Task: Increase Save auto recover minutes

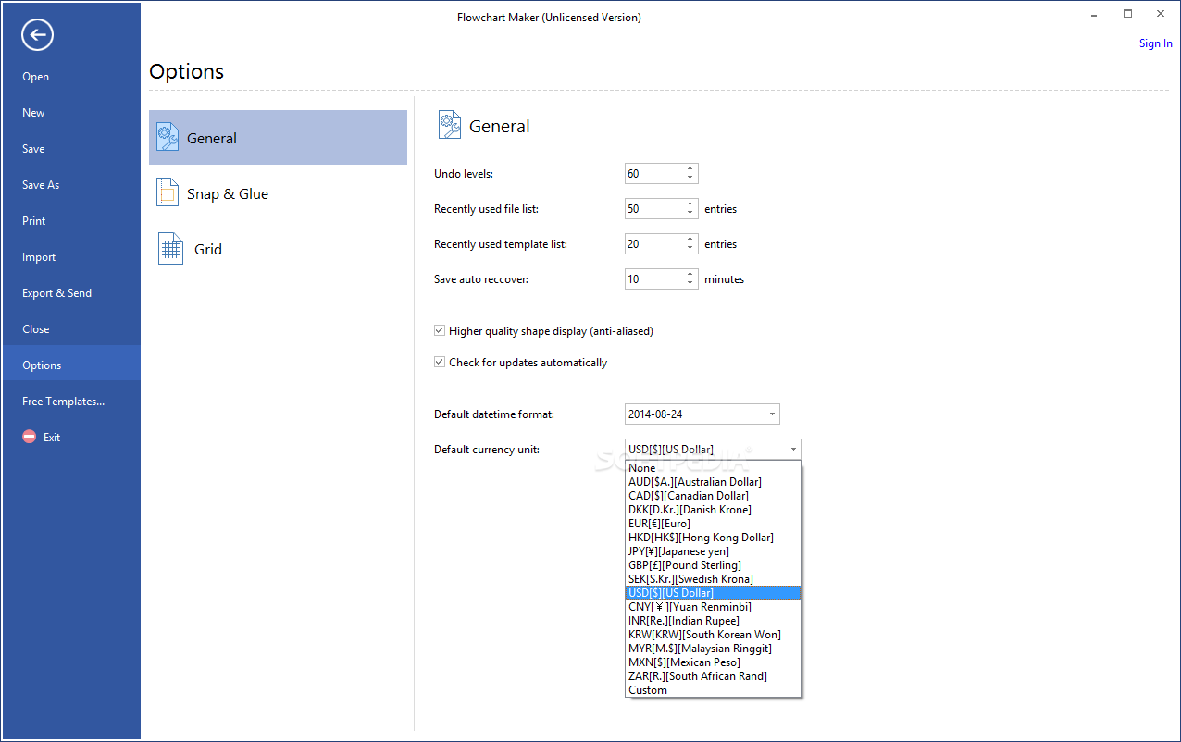Action: 690,274
